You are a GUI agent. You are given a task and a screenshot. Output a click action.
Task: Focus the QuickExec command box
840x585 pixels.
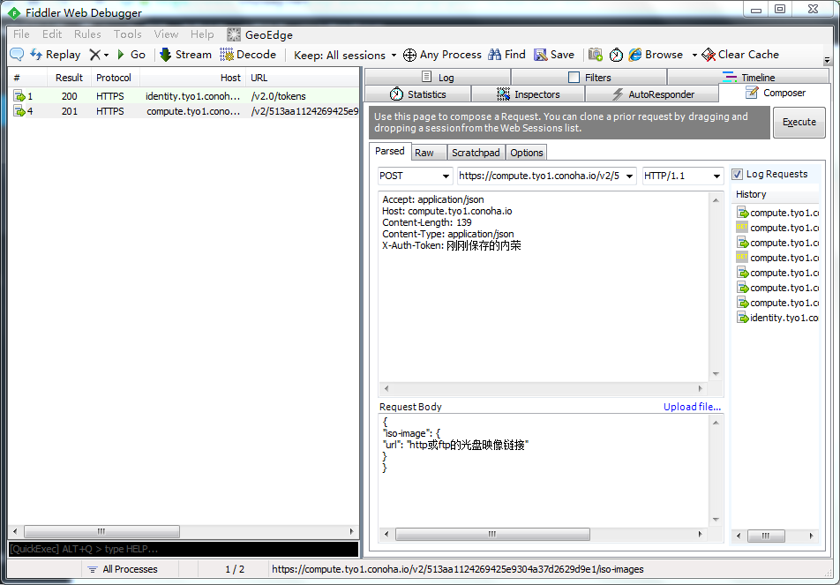[184, 549]
